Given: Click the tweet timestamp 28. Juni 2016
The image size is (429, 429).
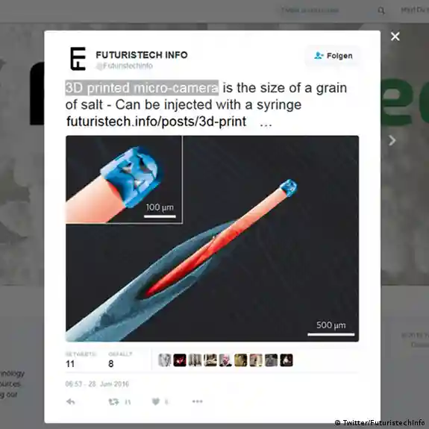Looking at the screenshot, I should point(97,384).
